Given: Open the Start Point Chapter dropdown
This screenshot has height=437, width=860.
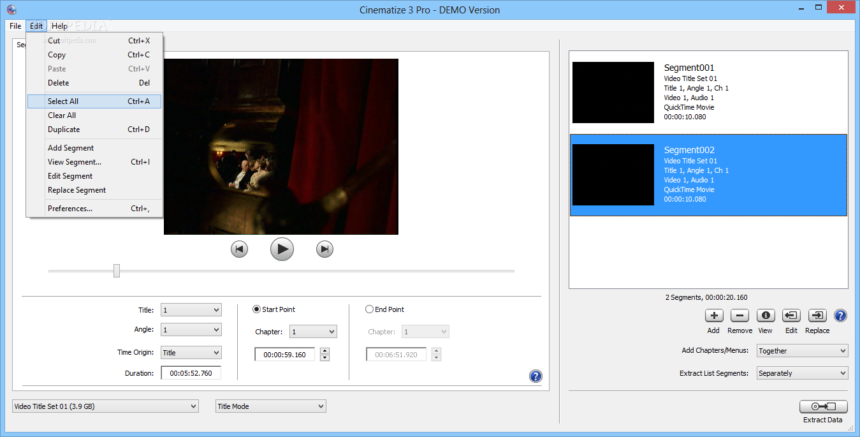Looking at the screenshot, I should (313, 332).
